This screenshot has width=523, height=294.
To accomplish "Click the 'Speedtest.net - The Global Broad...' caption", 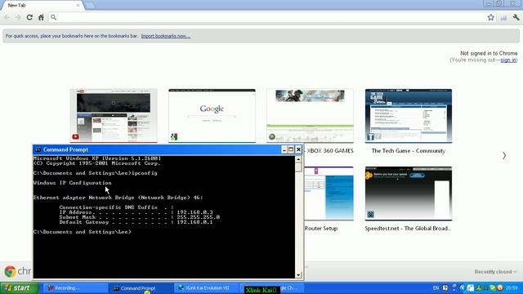I will point(408,229).
